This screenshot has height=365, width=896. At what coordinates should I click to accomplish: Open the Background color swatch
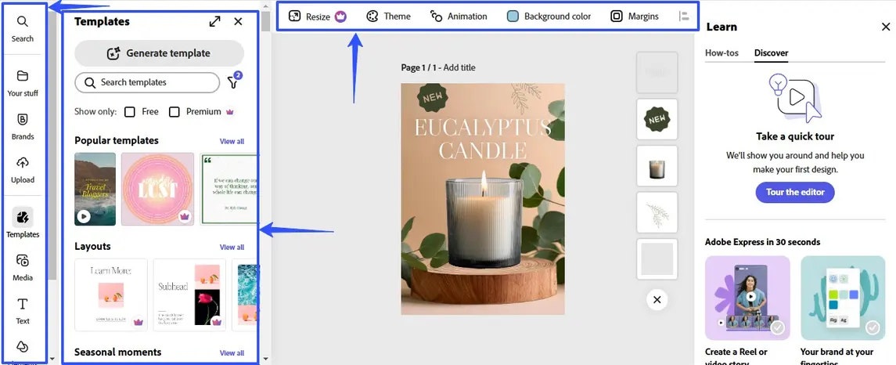513,16
